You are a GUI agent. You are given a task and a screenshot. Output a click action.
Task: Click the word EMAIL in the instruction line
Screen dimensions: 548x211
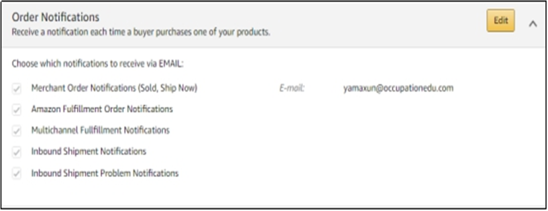click(x=171, y=63)
